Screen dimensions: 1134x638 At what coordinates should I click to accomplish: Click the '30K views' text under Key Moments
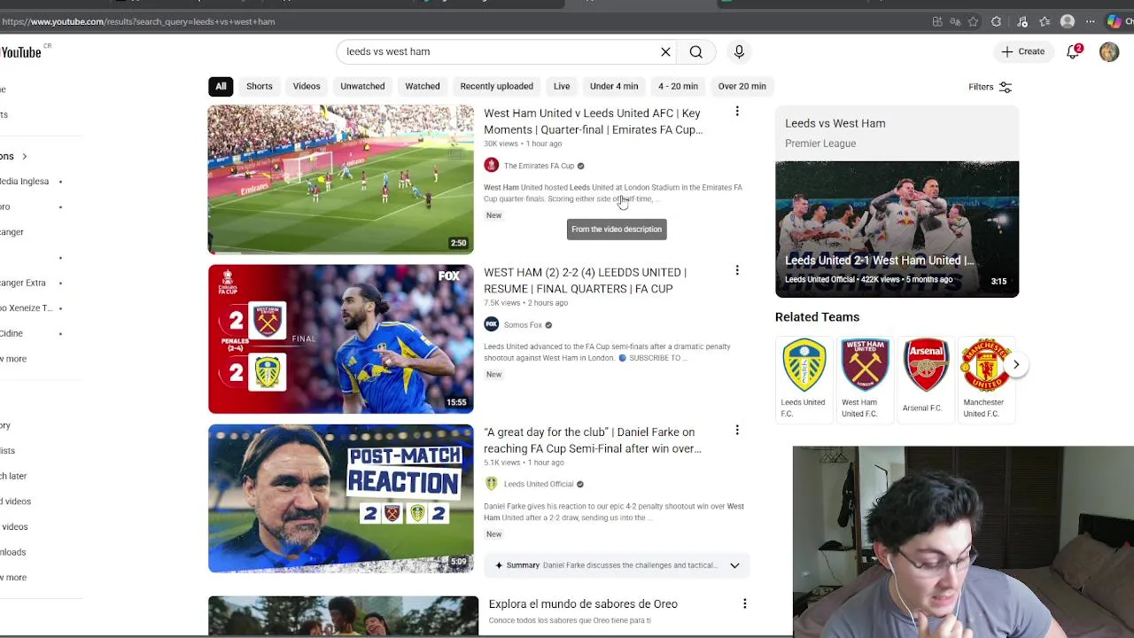point(501,144)
